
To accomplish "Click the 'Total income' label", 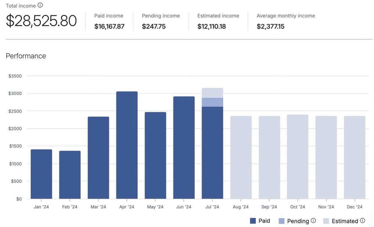I will [x=21, y=6].
